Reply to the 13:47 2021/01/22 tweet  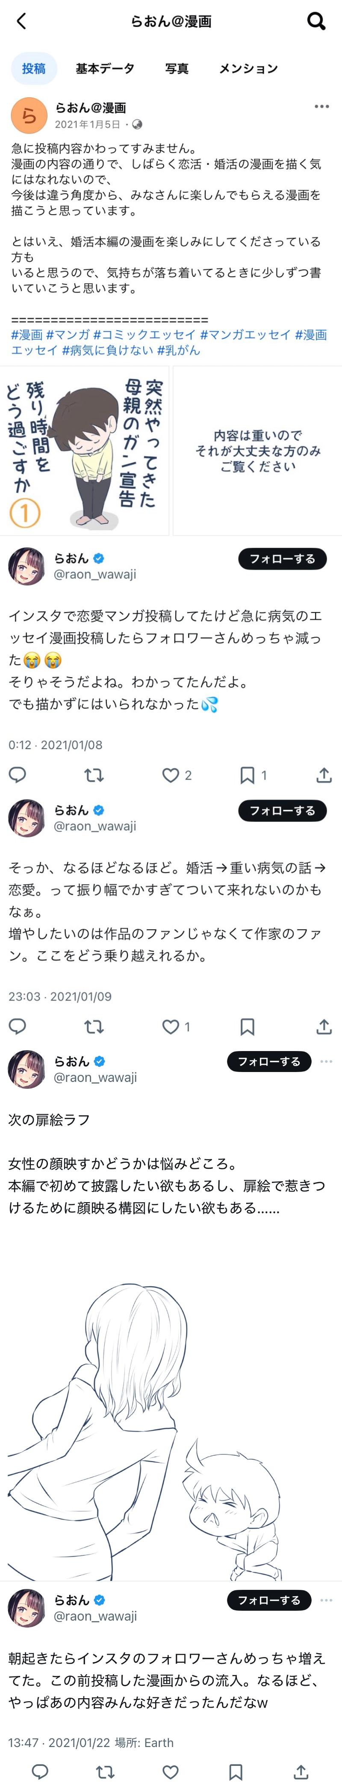click(x=40, y=1771)
